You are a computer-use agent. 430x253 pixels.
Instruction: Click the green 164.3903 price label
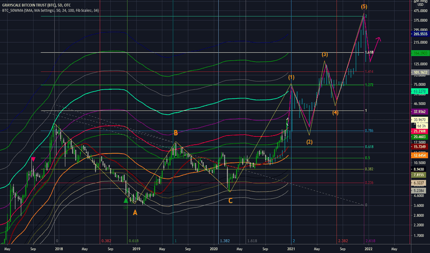[420, 53]
